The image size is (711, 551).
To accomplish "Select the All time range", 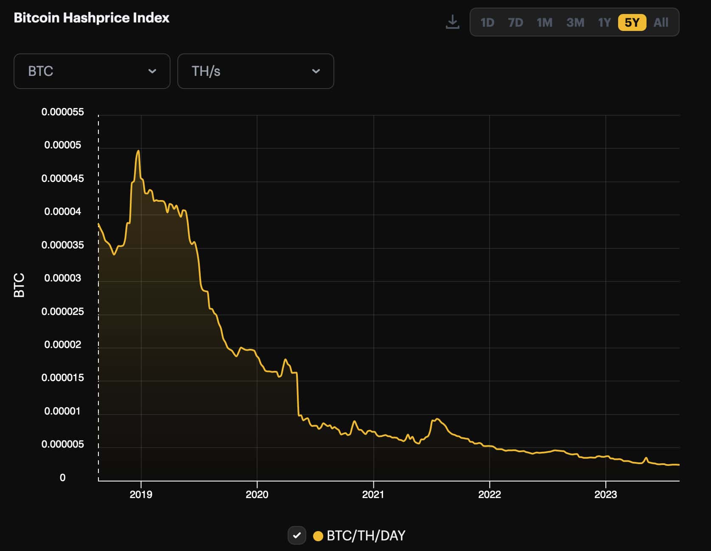I will (x=660, y=23).
